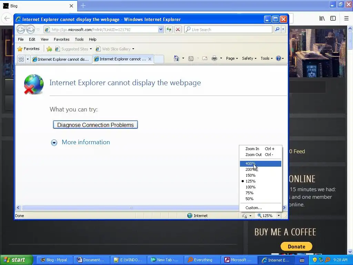Click Blog page vertical scrollbar down arrow
This screenshot has height=265, width=353.
(x=350, y=252)
